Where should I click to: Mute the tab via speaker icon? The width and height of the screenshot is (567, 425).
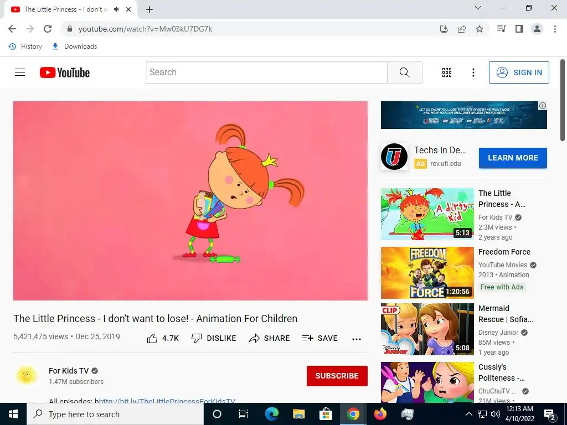click(116, 9)
